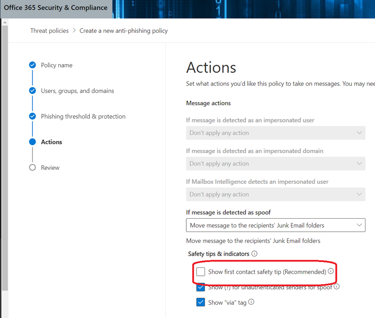Click description text below spoof dropdown

[253, 241]
